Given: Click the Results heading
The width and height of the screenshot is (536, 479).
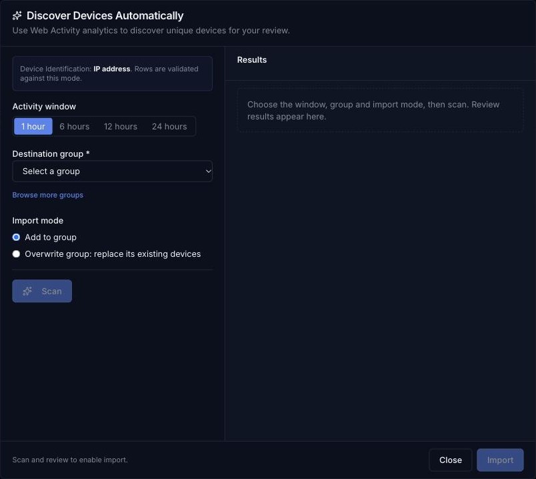Looking at the screenshot, I should click(252, 60).
